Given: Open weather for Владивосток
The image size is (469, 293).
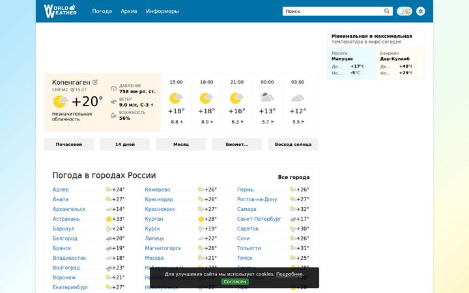Looking at the screenshot, I should click(70, 258).
